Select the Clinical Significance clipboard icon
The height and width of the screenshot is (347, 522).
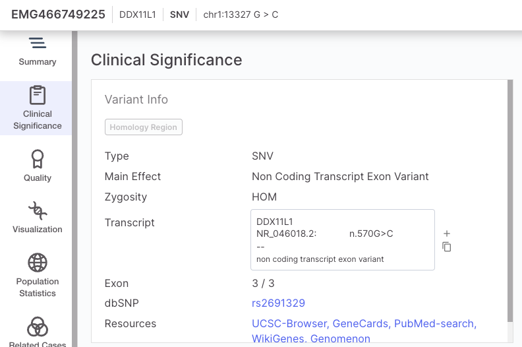pos(38,96)
